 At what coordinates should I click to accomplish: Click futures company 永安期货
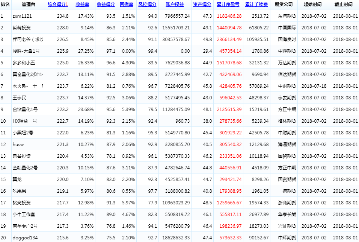287,98
